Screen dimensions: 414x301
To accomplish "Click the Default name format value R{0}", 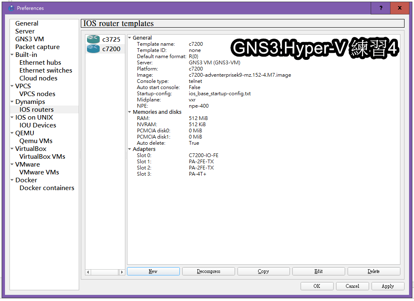I will [193, 56].
